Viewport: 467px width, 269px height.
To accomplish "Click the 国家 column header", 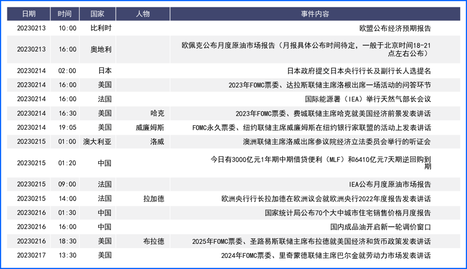I will [x=97, y=14].
